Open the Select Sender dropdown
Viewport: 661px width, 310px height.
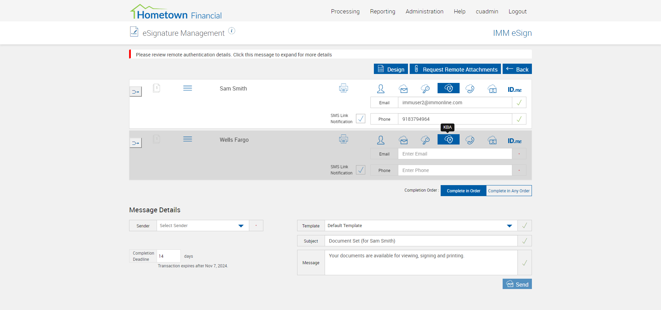tap(203, 226)
